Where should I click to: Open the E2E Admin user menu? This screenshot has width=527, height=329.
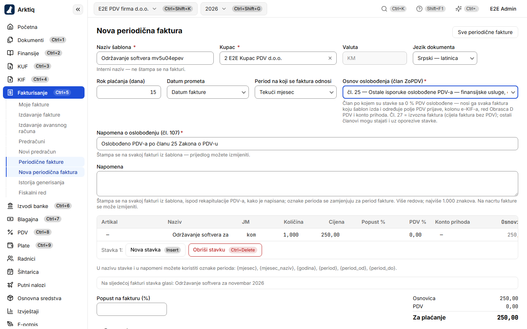[503, 9]
